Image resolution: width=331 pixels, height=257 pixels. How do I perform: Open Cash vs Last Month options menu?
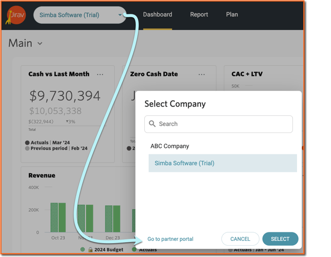pyautogui.click(x=100, y=74)
